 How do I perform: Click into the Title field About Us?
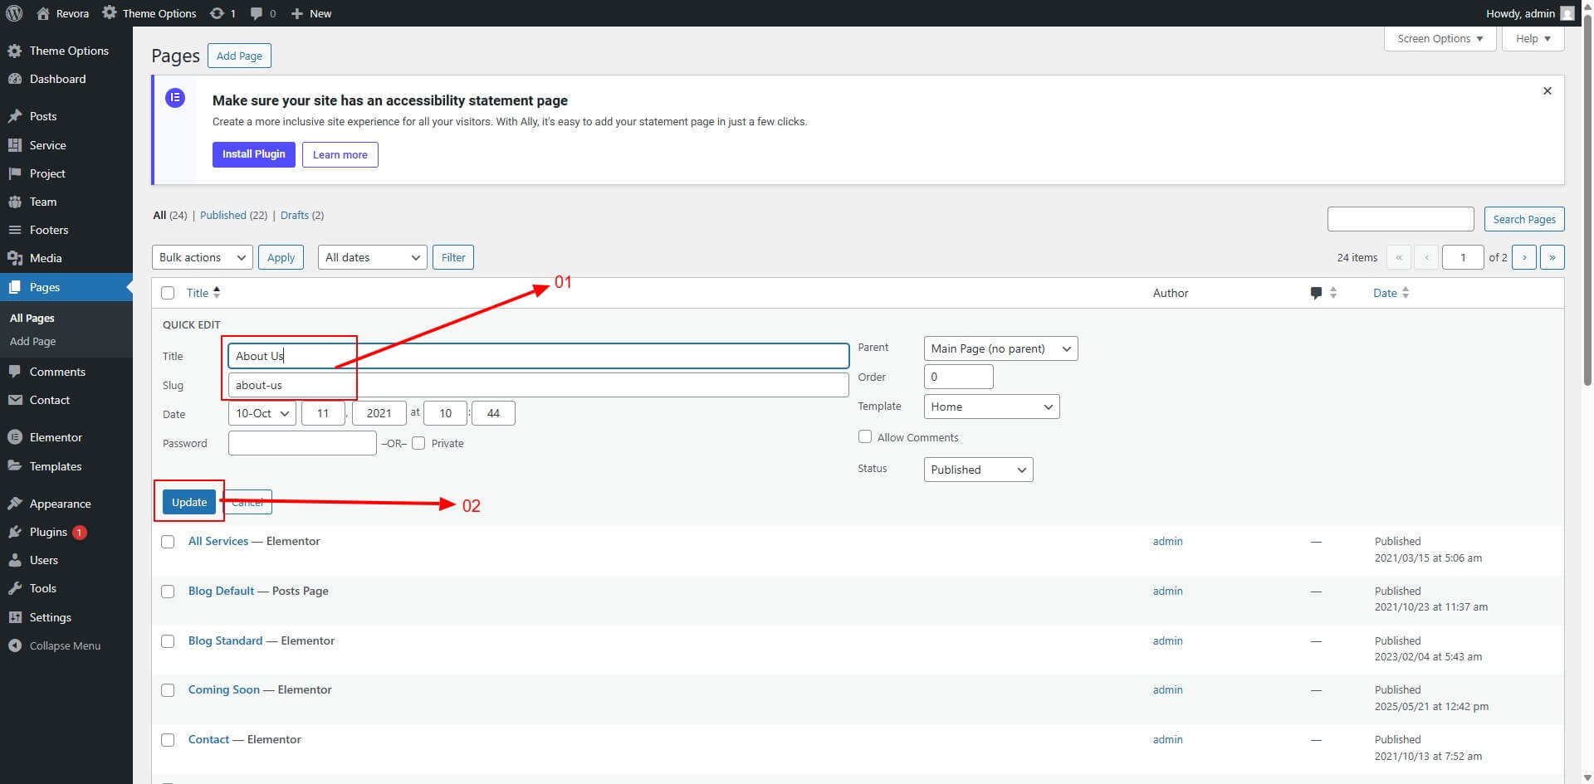(539, 356)
